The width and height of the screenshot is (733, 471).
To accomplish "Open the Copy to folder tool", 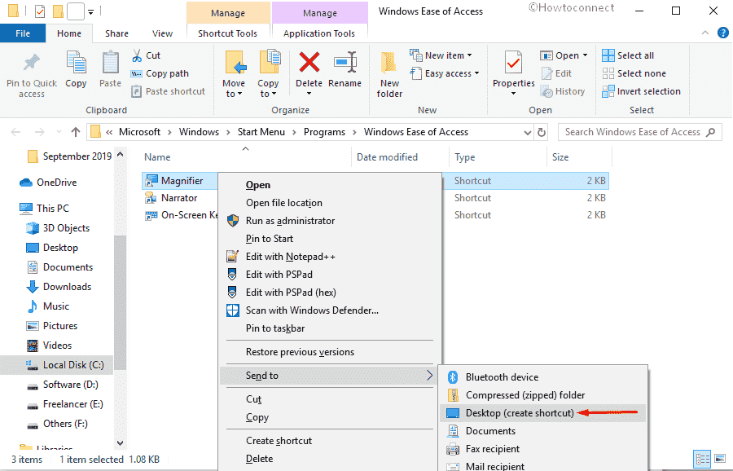I will (268, 73).
